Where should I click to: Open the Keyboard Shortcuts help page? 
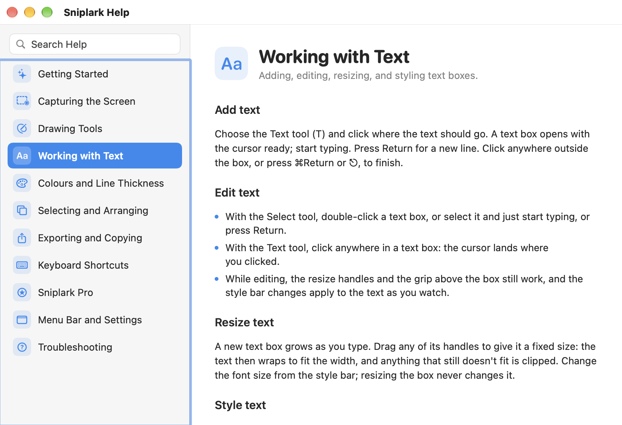point(95,265)
